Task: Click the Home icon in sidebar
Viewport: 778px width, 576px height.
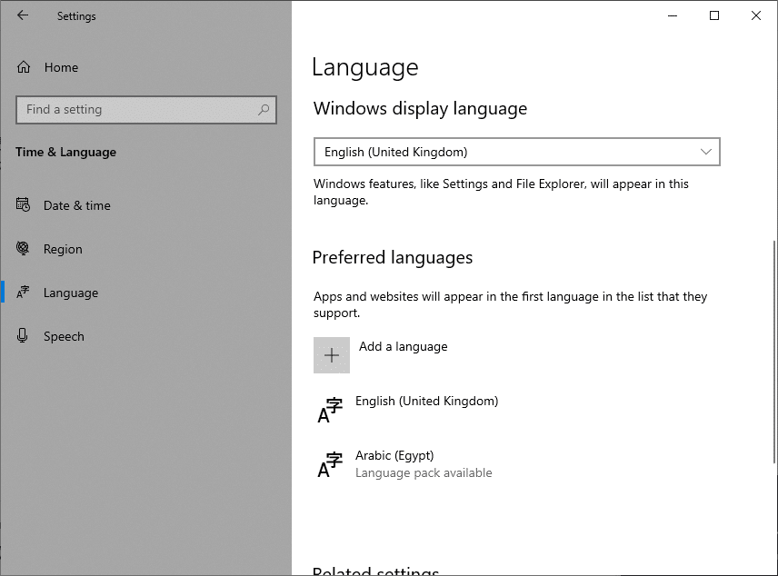Action: tap(24, 67)
